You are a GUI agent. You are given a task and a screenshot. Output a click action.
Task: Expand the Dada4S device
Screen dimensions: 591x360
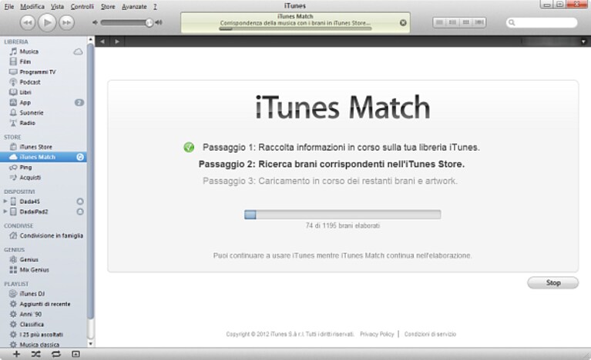pos(5,202)
